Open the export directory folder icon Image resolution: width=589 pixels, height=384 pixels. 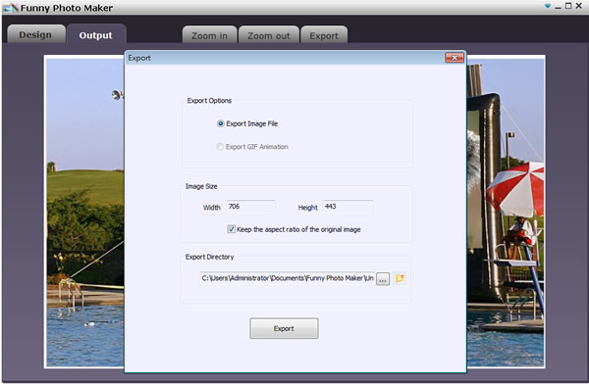click(x=400, y=278)
